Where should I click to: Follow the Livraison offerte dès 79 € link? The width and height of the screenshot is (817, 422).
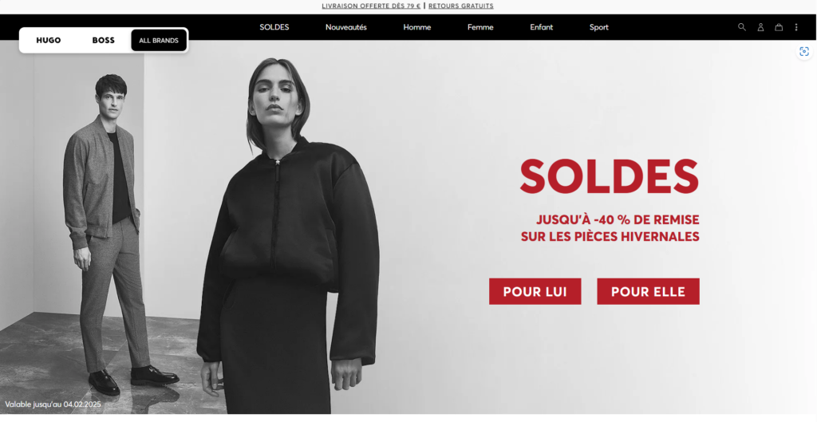[371, 6]
